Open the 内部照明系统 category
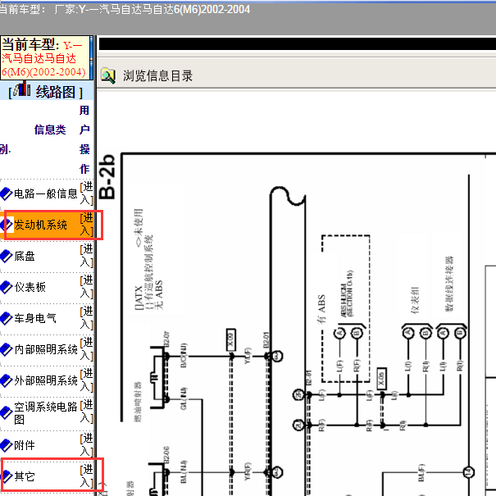496x496 pixels. pyautogui.click(x=46, y=349)
